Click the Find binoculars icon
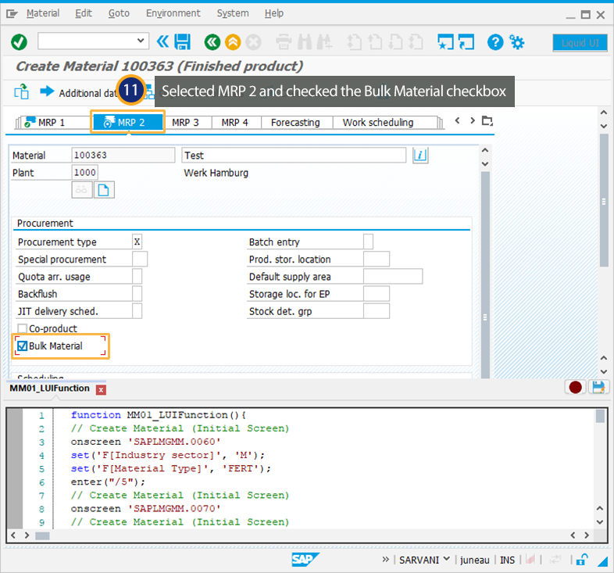 click(x=304, y=42)
